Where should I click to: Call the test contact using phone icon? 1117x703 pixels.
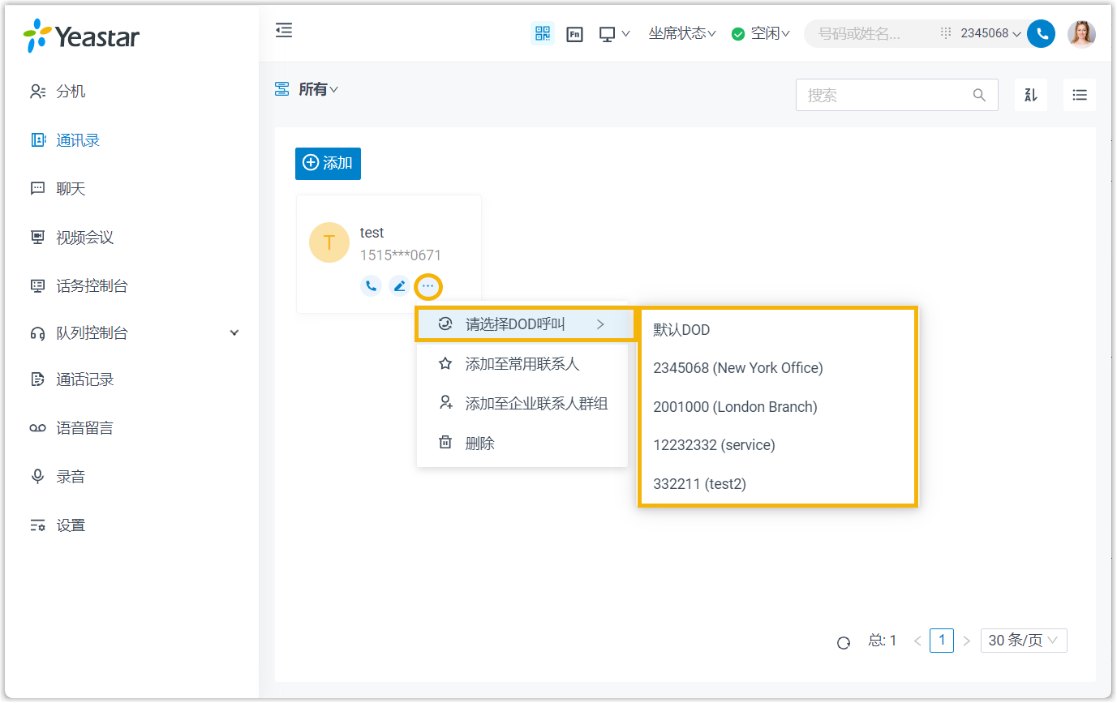point(371,285)
